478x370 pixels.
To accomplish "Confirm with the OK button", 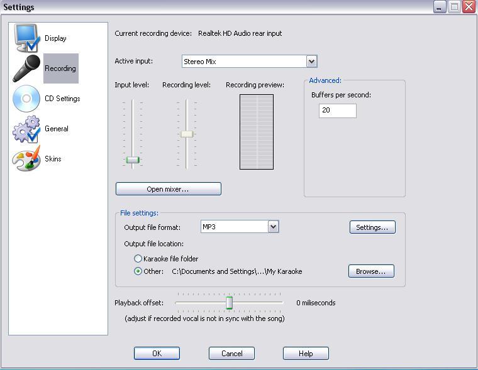I will click(x=157, y=353).
